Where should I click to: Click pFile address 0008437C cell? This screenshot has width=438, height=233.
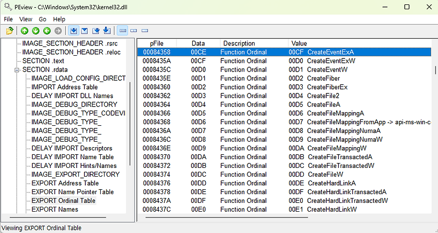tap(157, 209)
